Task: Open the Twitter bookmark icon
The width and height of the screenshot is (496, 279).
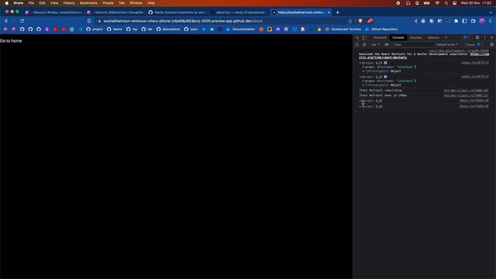Action: point(204,29)
